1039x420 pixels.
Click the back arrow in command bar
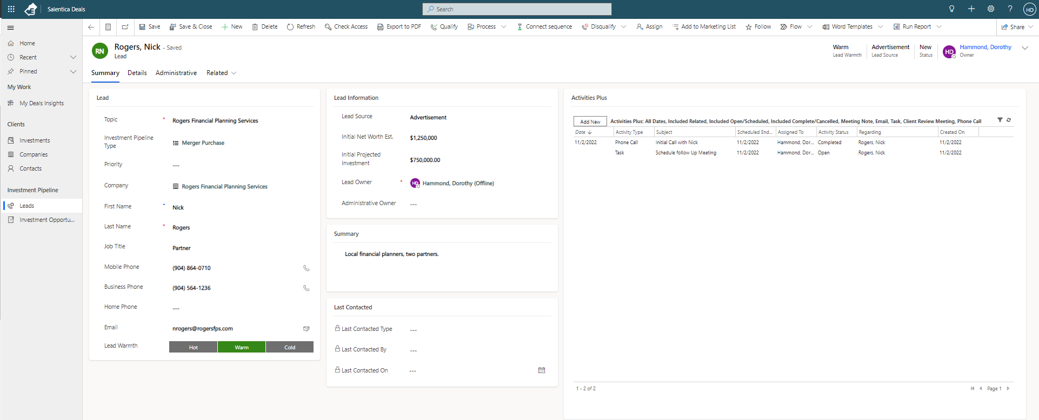(91, 27)
